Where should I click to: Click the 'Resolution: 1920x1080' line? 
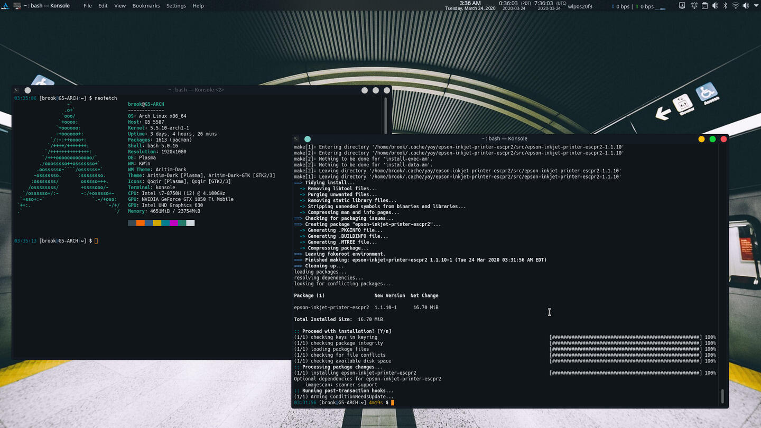pos(157,152)
